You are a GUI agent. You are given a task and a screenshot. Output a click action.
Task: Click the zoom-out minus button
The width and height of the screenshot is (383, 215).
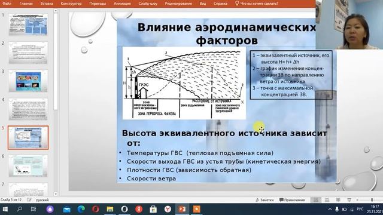(357, 200)
